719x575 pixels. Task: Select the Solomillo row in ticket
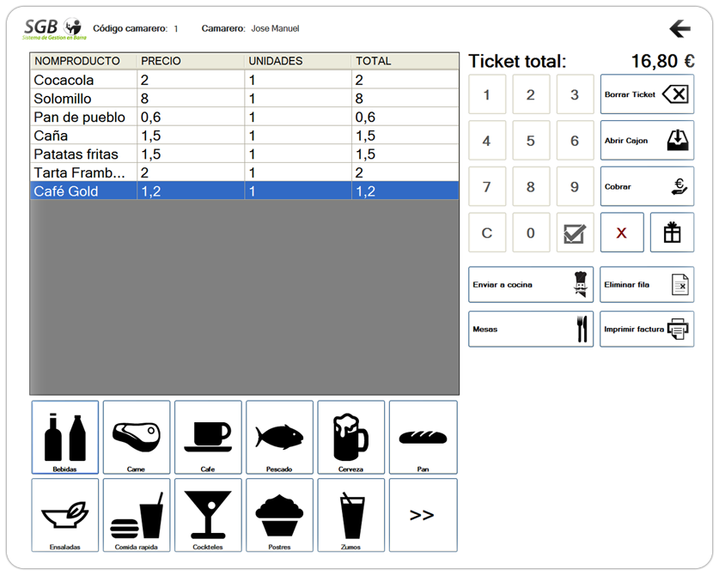click(245, 99)
